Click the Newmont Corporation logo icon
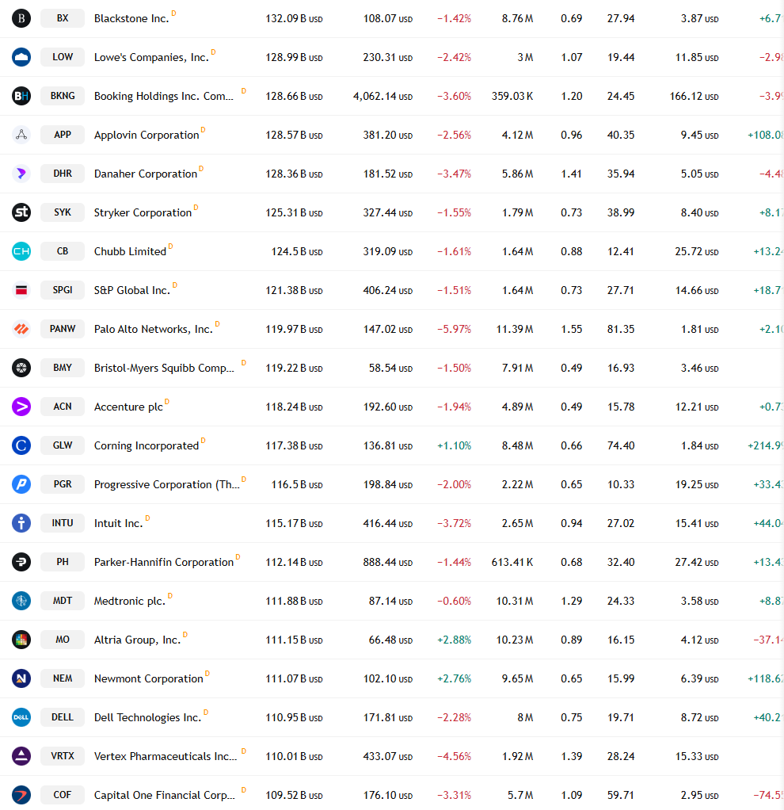The image size is (784, 810). (21, 678)
